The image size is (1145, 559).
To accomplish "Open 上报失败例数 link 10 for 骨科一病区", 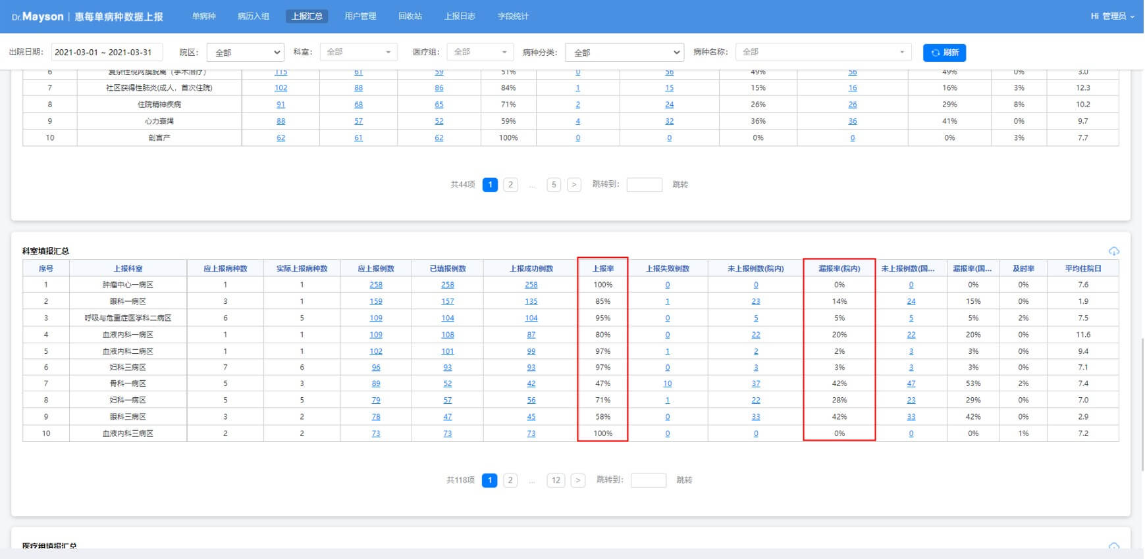I will coord(667,383).
